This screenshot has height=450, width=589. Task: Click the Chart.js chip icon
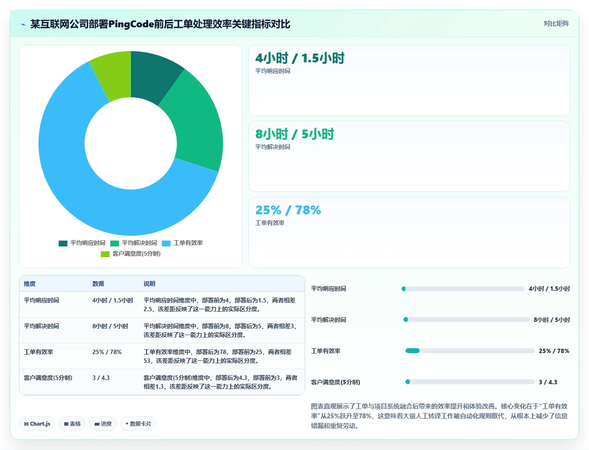26,424
